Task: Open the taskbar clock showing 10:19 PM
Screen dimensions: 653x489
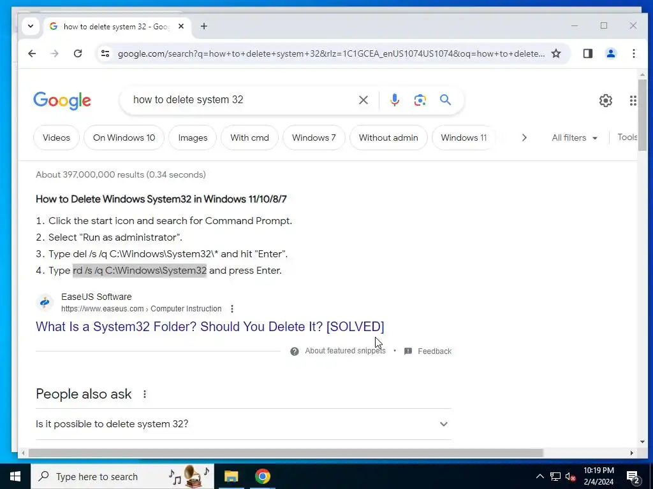Action: tap(598, 476)
